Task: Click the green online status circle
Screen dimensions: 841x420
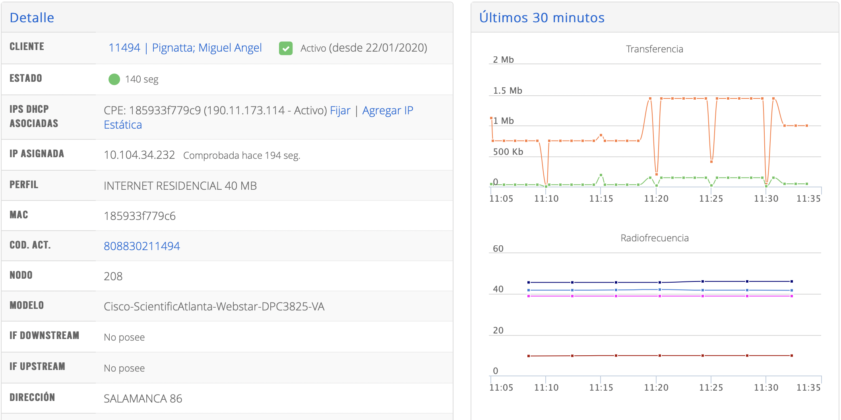Action: 114,79
